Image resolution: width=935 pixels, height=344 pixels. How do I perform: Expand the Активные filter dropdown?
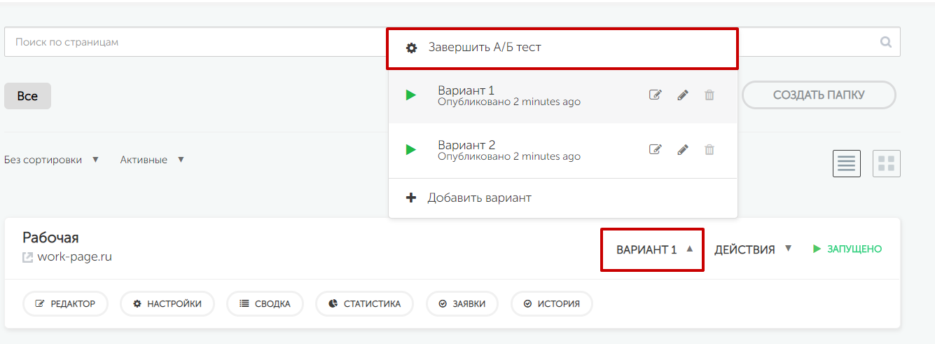[152, 160]
